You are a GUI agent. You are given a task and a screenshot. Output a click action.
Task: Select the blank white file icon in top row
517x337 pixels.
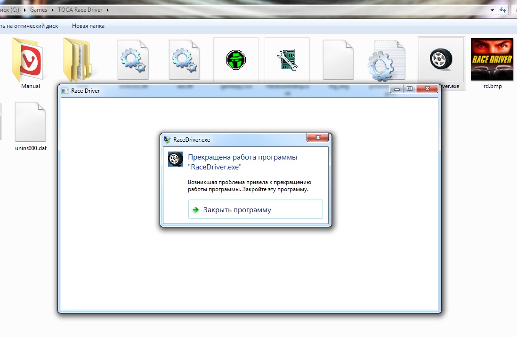coord(338,60)
